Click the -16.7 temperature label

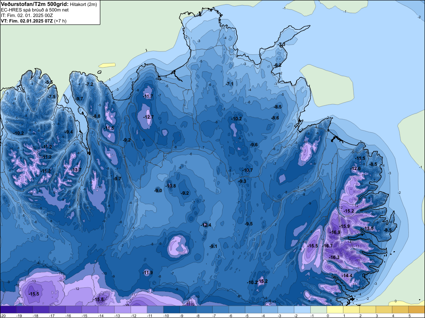(x=327, y=246)
